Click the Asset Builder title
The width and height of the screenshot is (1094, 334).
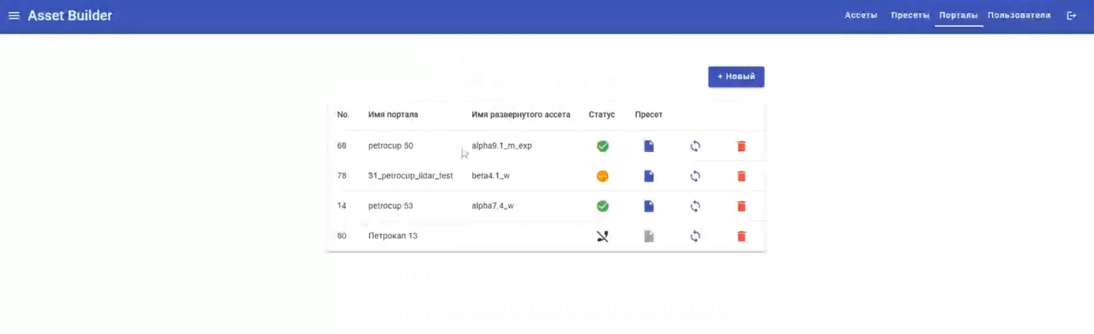[x=70, y=16]
